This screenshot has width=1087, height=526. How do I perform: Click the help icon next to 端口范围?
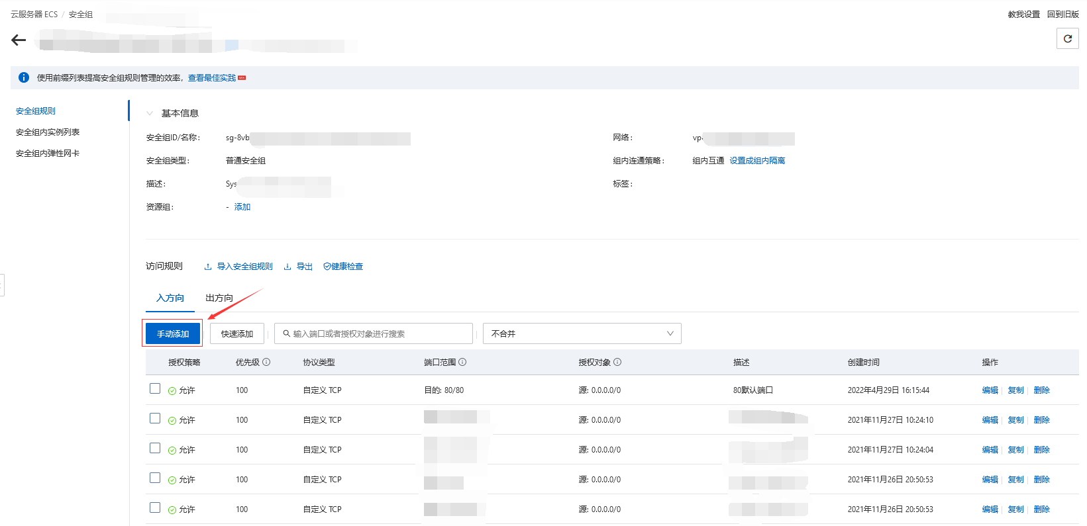pyautogui.click(x=462, y=362)
